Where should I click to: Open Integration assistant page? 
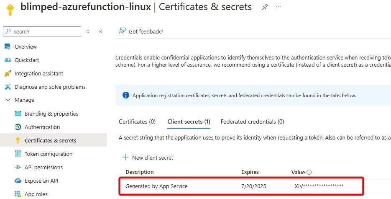tap(39, 74)
